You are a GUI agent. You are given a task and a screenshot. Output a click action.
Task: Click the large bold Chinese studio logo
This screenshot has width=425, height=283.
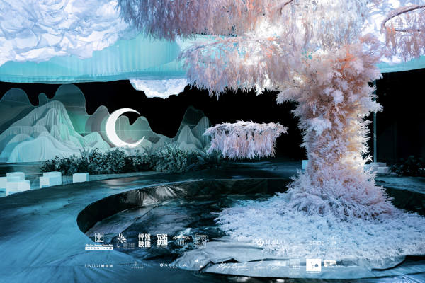pos(144,241)
